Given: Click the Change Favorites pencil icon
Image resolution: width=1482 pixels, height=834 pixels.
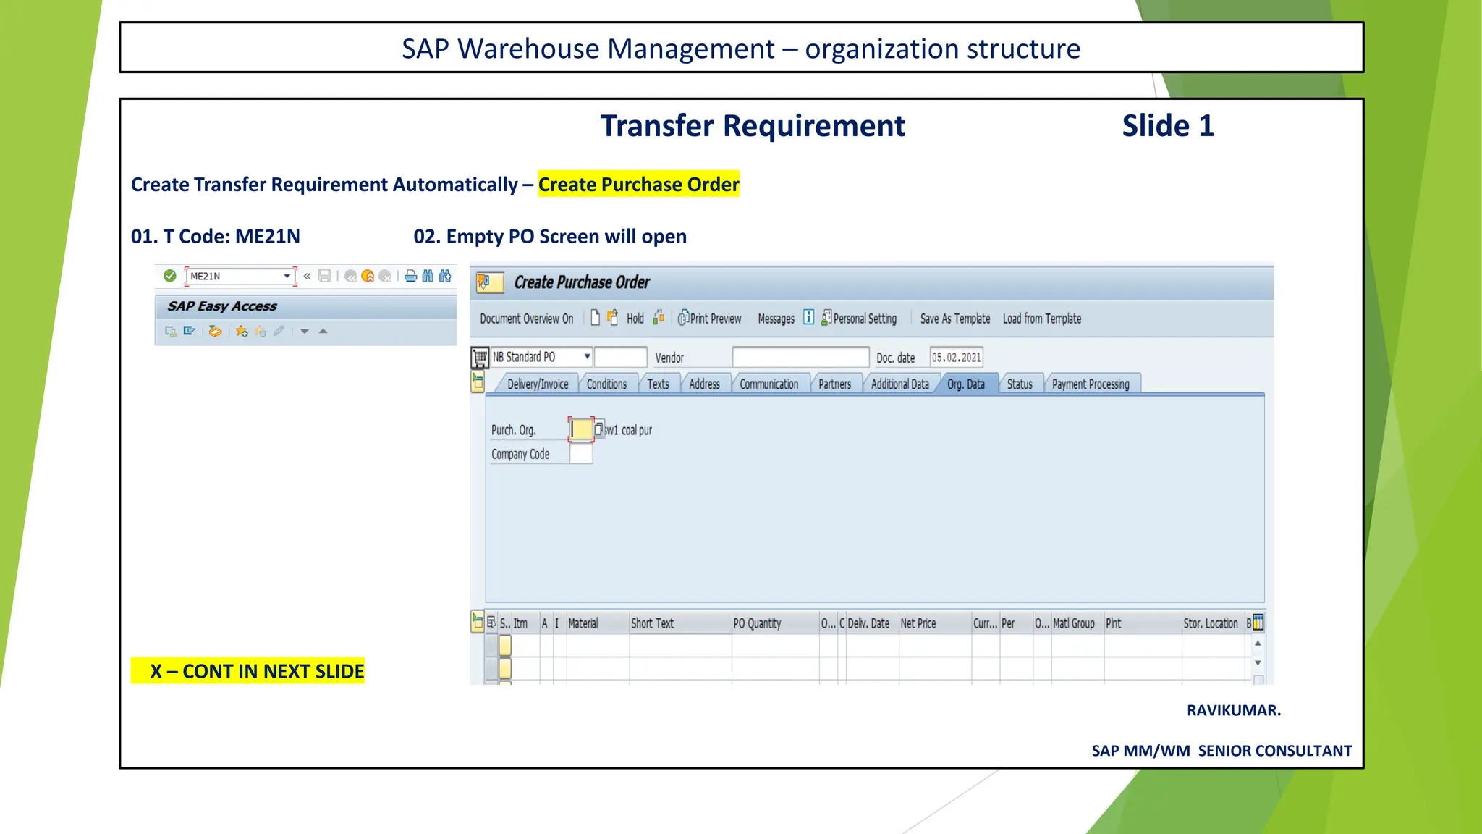Looking at the screenshot, I should point(279,331).
